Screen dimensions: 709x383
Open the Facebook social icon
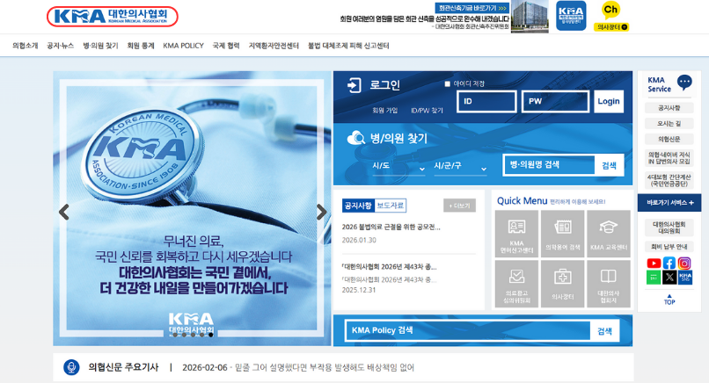coord(669,264)
